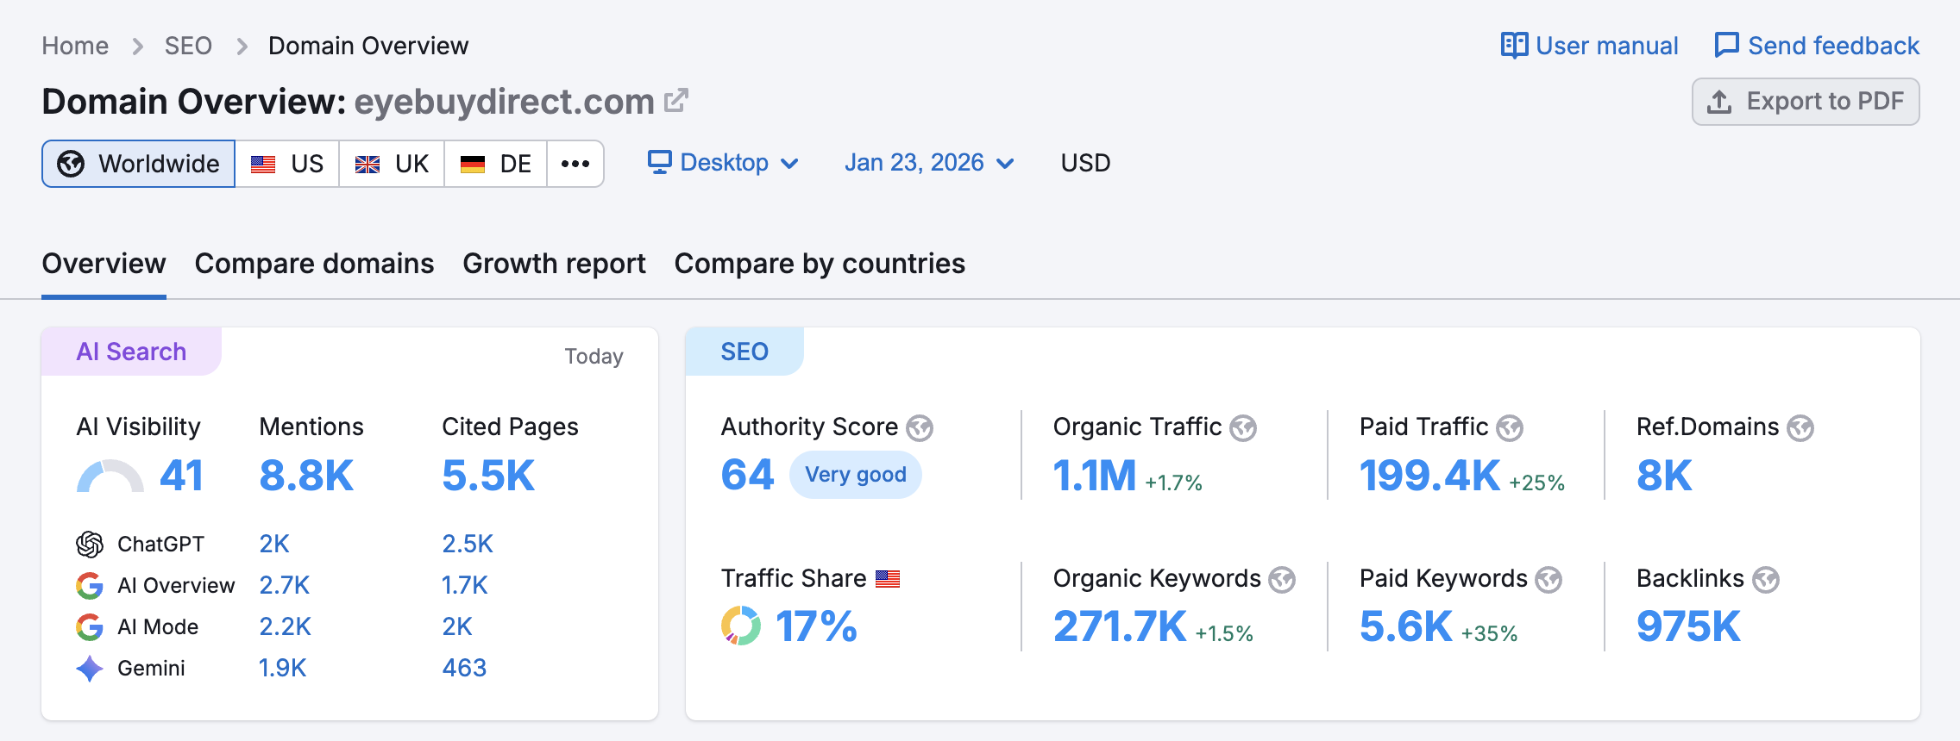Click the globe icon next to Organic Traffic
The height and width of the screenshot is (741, 1960).
click(1243, 427)
